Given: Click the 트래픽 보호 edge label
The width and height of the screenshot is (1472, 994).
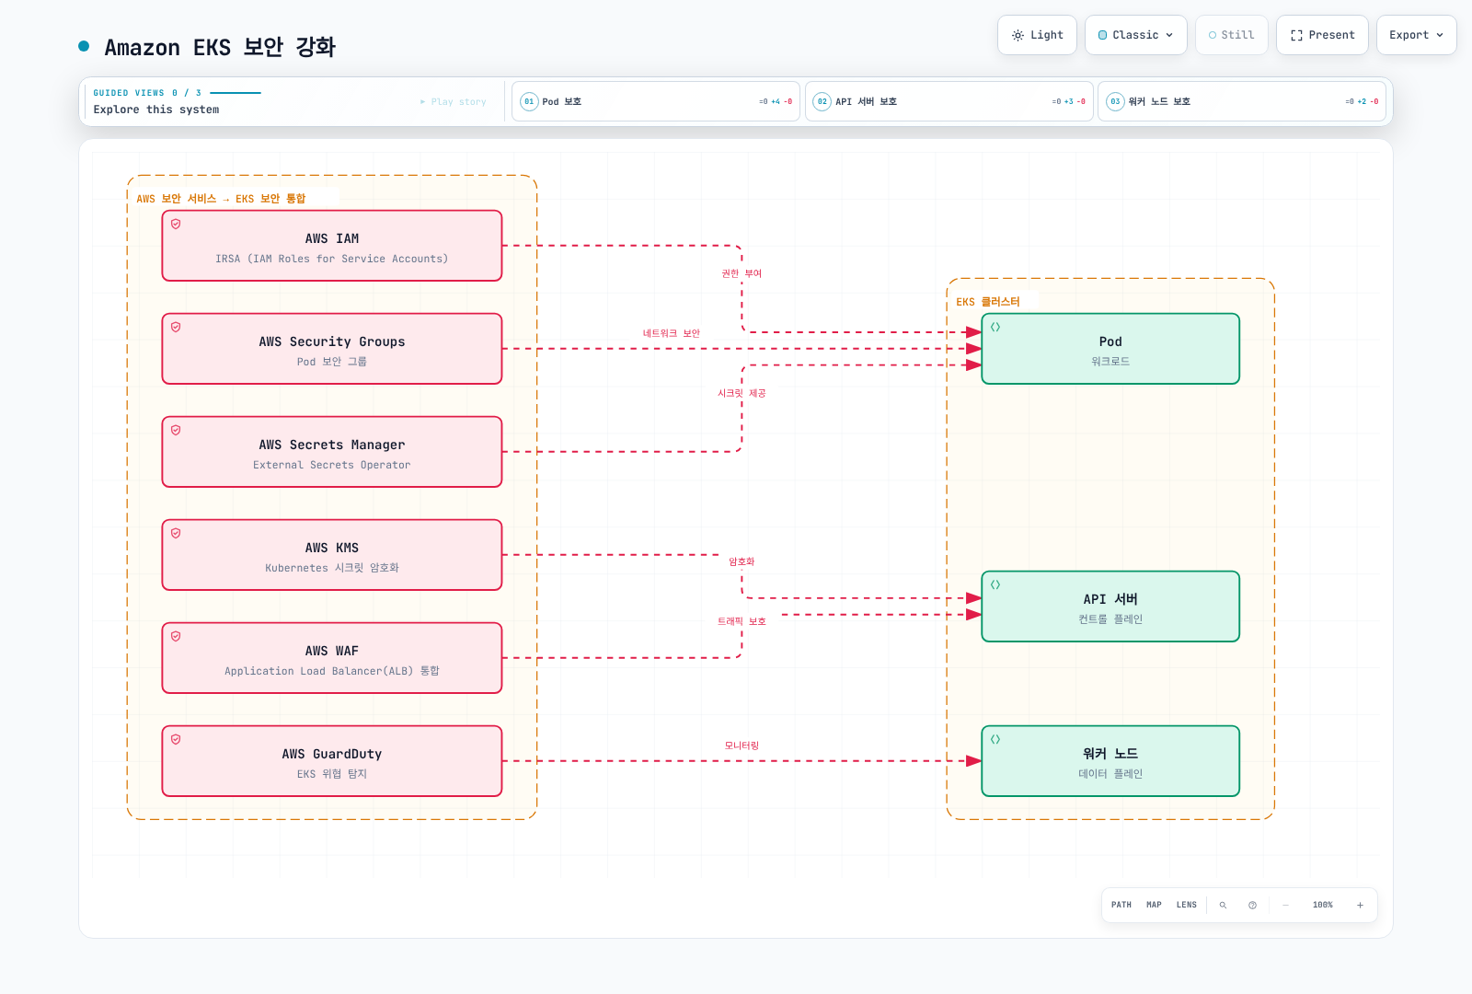Looking at the screenshot, I should pyautogui.click(x=742, y=621).
